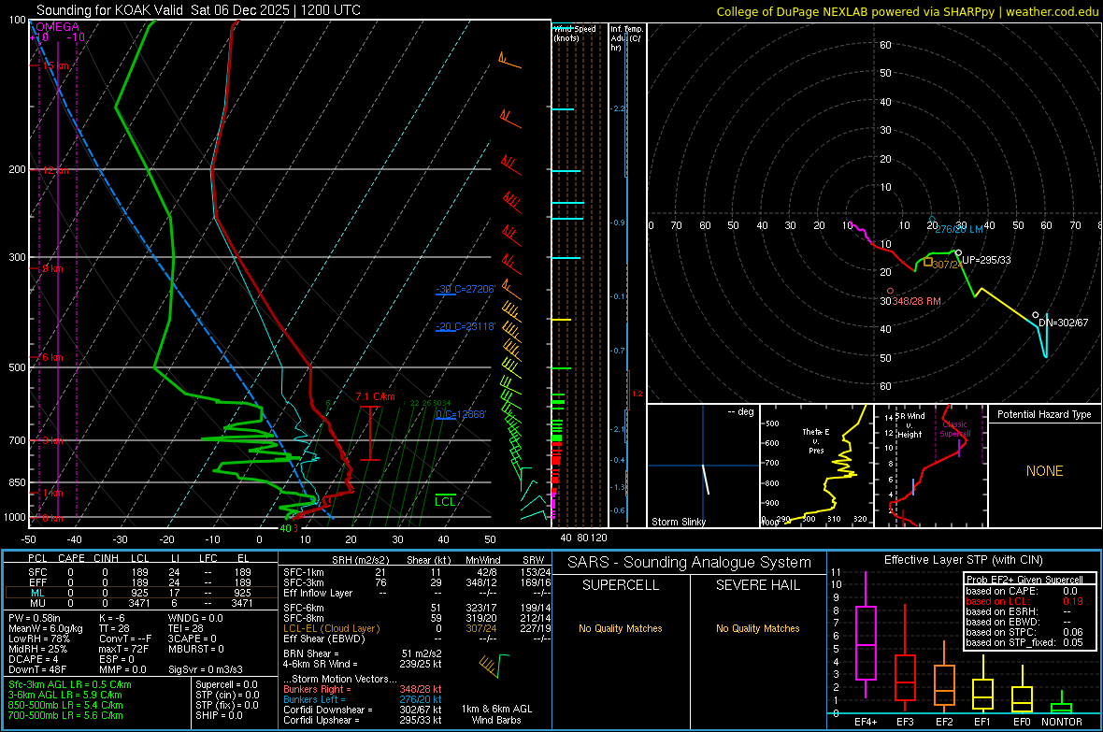Click the 'LowRH = 78%' value
The height and width of the screenshot is (732, 1103).
[39, 639]
